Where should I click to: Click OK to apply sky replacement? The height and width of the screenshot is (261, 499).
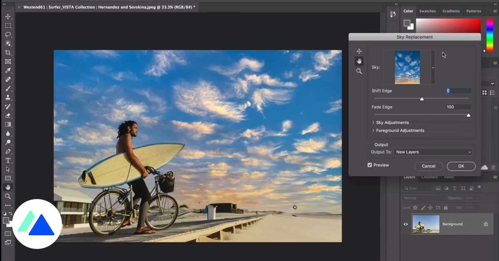click(x=461, y=166)
